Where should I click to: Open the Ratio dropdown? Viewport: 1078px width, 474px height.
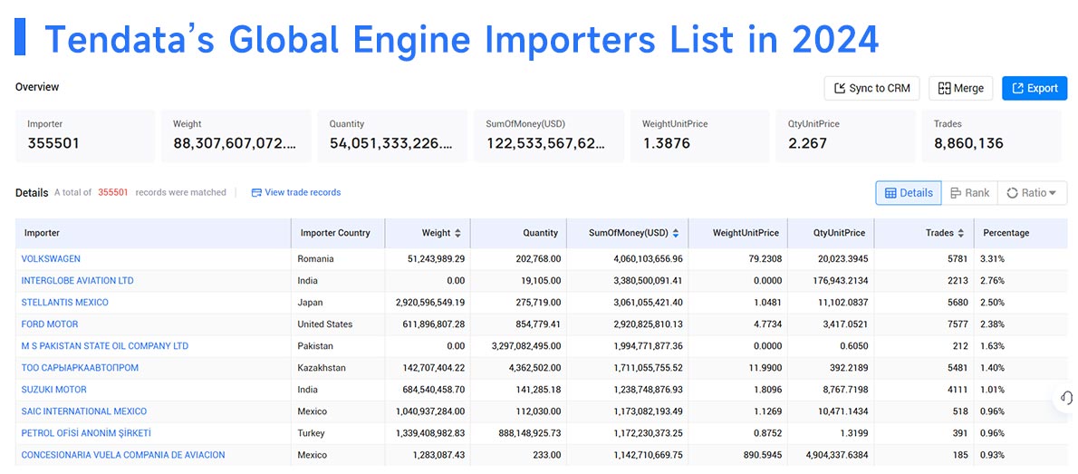(1032, 193)
